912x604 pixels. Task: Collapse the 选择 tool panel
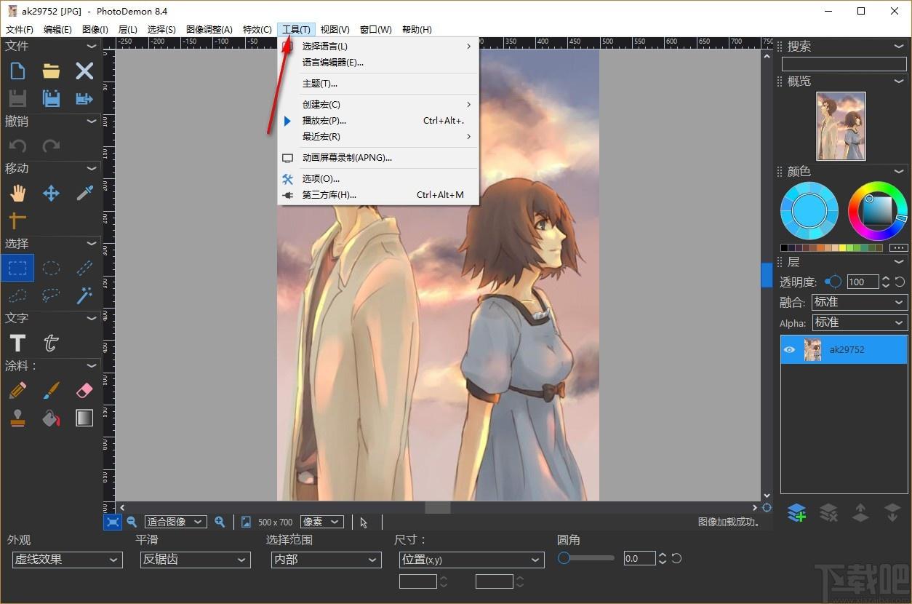(x=92, y=243)
